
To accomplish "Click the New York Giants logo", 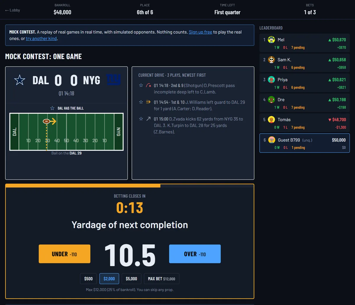I will tap(113, 80).
